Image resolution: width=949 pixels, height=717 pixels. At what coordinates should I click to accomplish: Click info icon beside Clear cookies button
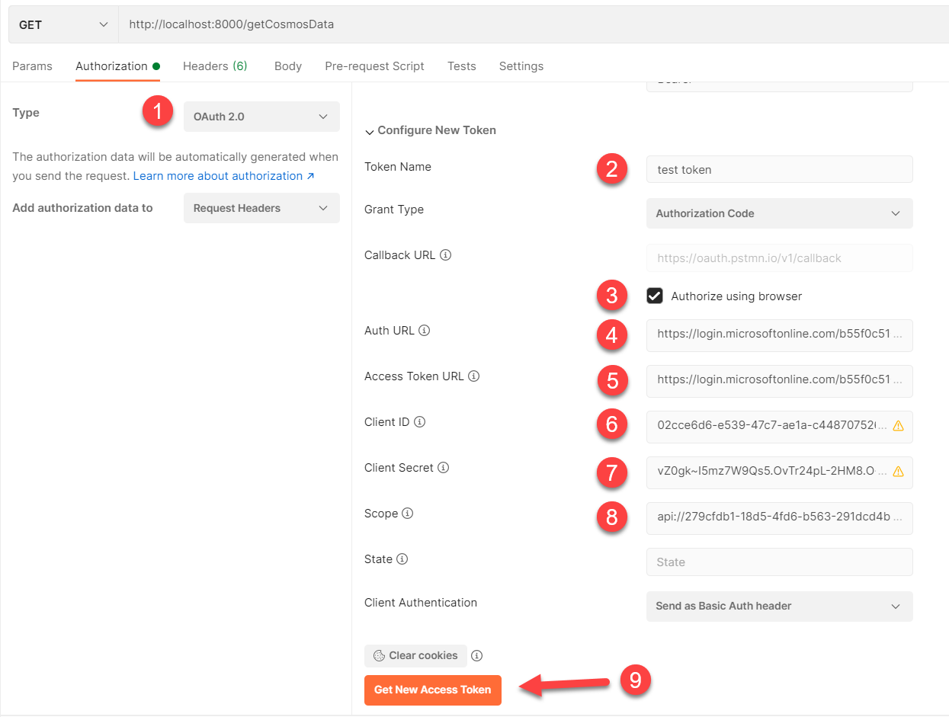point(477,655)
